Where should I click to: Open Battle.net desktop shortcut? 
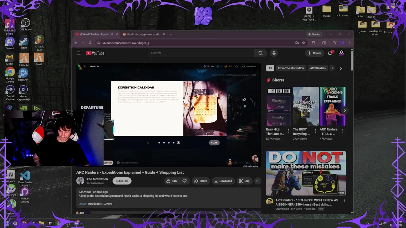pos(23,75)
